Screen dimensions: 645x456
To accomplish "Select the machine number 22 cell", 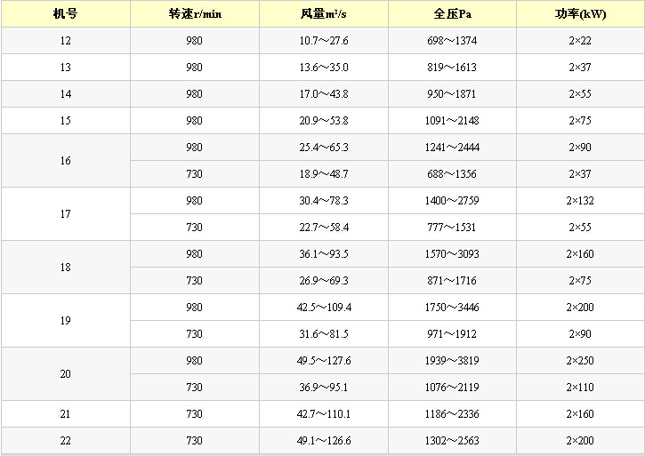I will click(65, 441).
